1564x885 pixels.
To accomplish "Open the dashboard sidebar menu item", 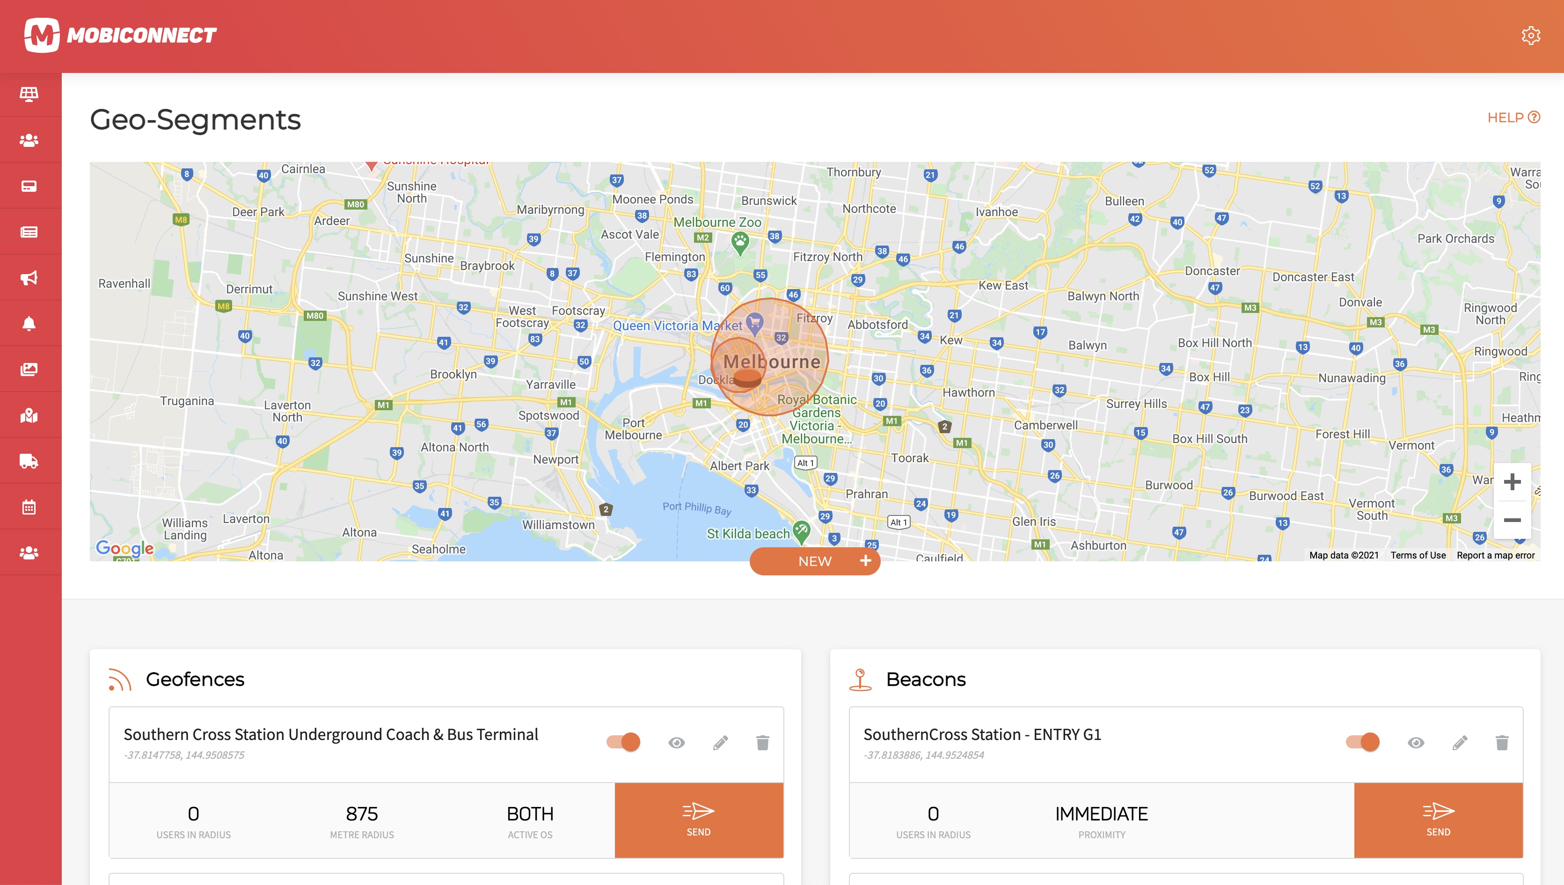I will click(29, 94).
